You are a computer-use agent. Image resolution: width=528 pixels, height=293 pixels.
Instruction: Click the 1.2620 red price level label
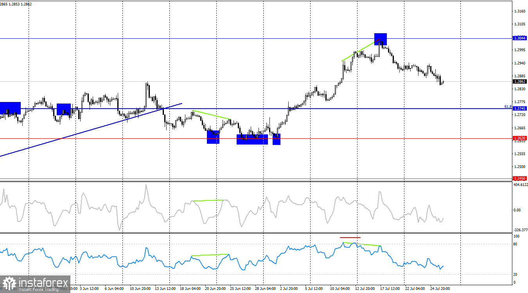click(519, 138)
